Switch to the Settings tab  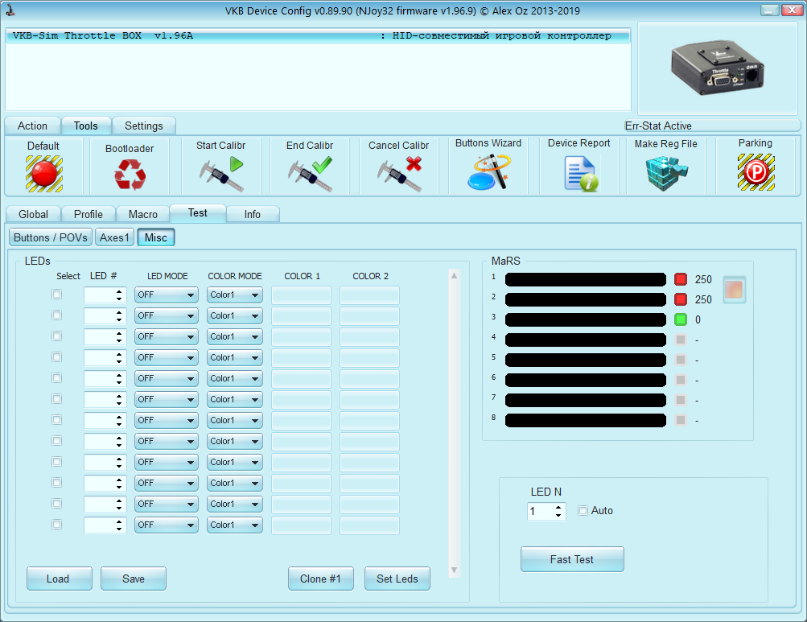pyautogui.click(x=144, y=126)
